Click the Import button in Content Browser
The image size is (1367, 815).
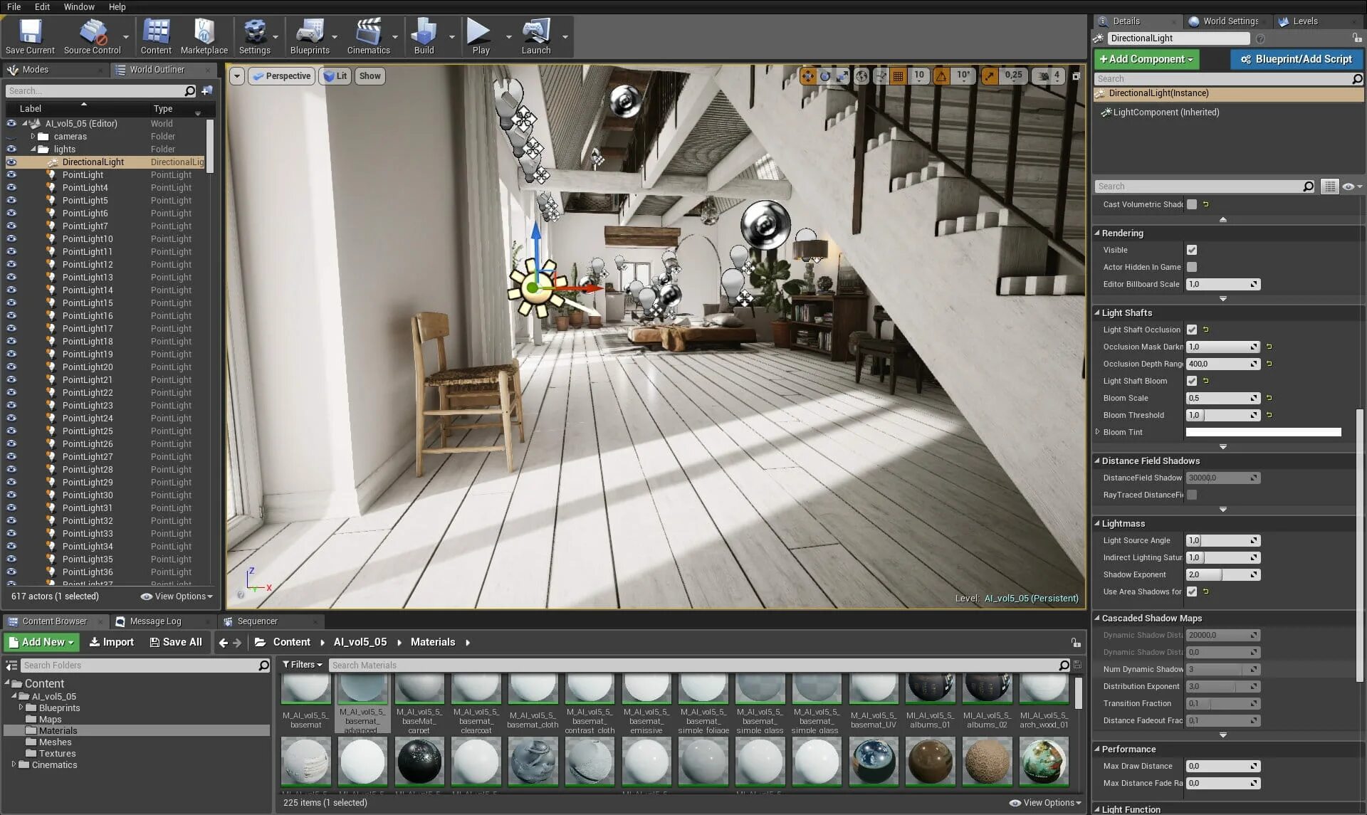coord(112,642)
